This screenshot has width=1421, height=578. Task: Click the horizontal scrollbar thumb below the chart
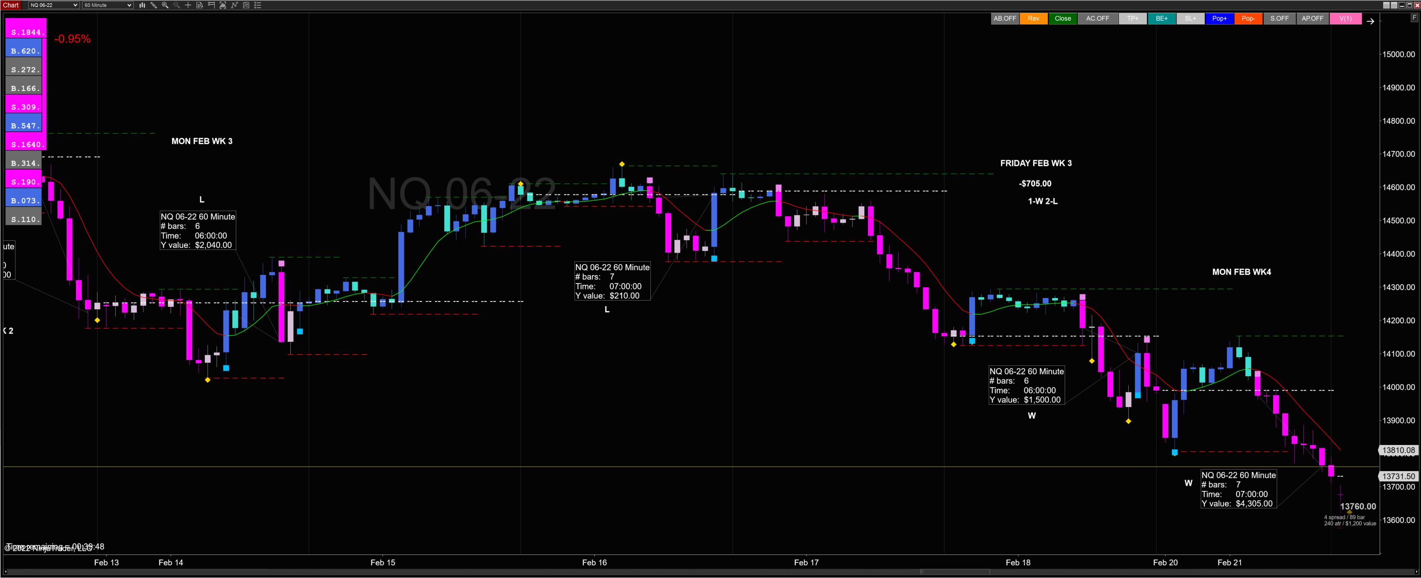pos(955,572)
